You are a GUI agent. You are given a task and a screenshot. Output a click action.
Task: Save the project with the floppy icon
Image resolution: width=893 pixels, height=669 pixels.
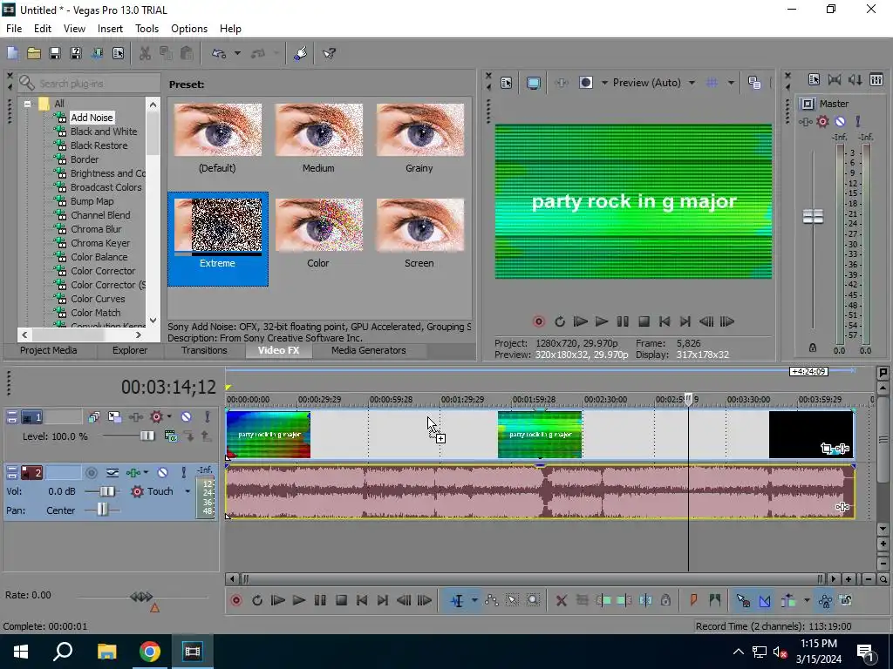[55, 53]
